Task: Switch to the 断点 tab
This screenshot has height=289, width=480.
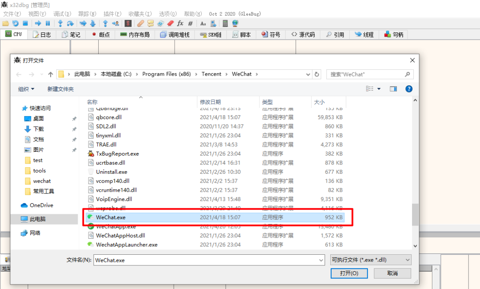Action: click(x=101, y=35)
